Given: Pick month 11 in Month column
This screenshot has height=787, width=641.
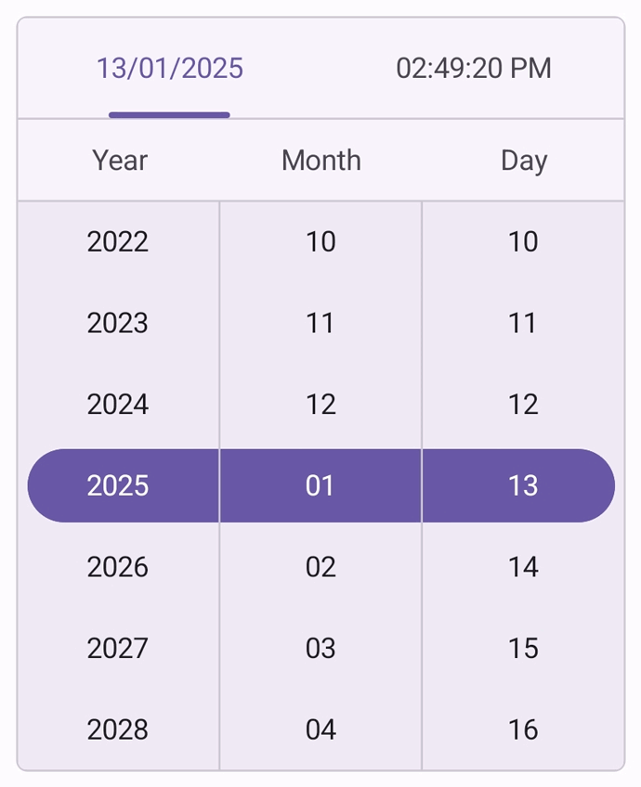Looking at the screenshot, I should (x=320, y=323).
